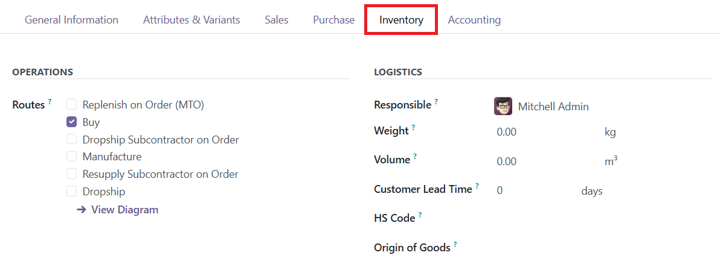
Task: Click Customer Lead Time help icon
Action: pyautogui.click(x=477, y=186)
